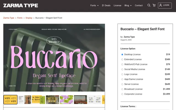176x110 pixels.
Task: Click the LOGIN button
Action: click(165, 5)
